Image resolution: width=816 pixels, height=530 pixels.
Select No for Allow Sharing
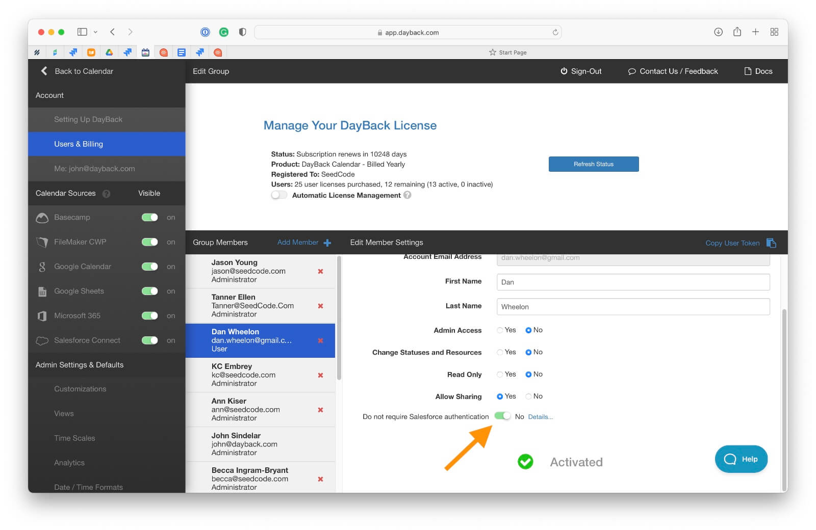[x=528, y=396]
